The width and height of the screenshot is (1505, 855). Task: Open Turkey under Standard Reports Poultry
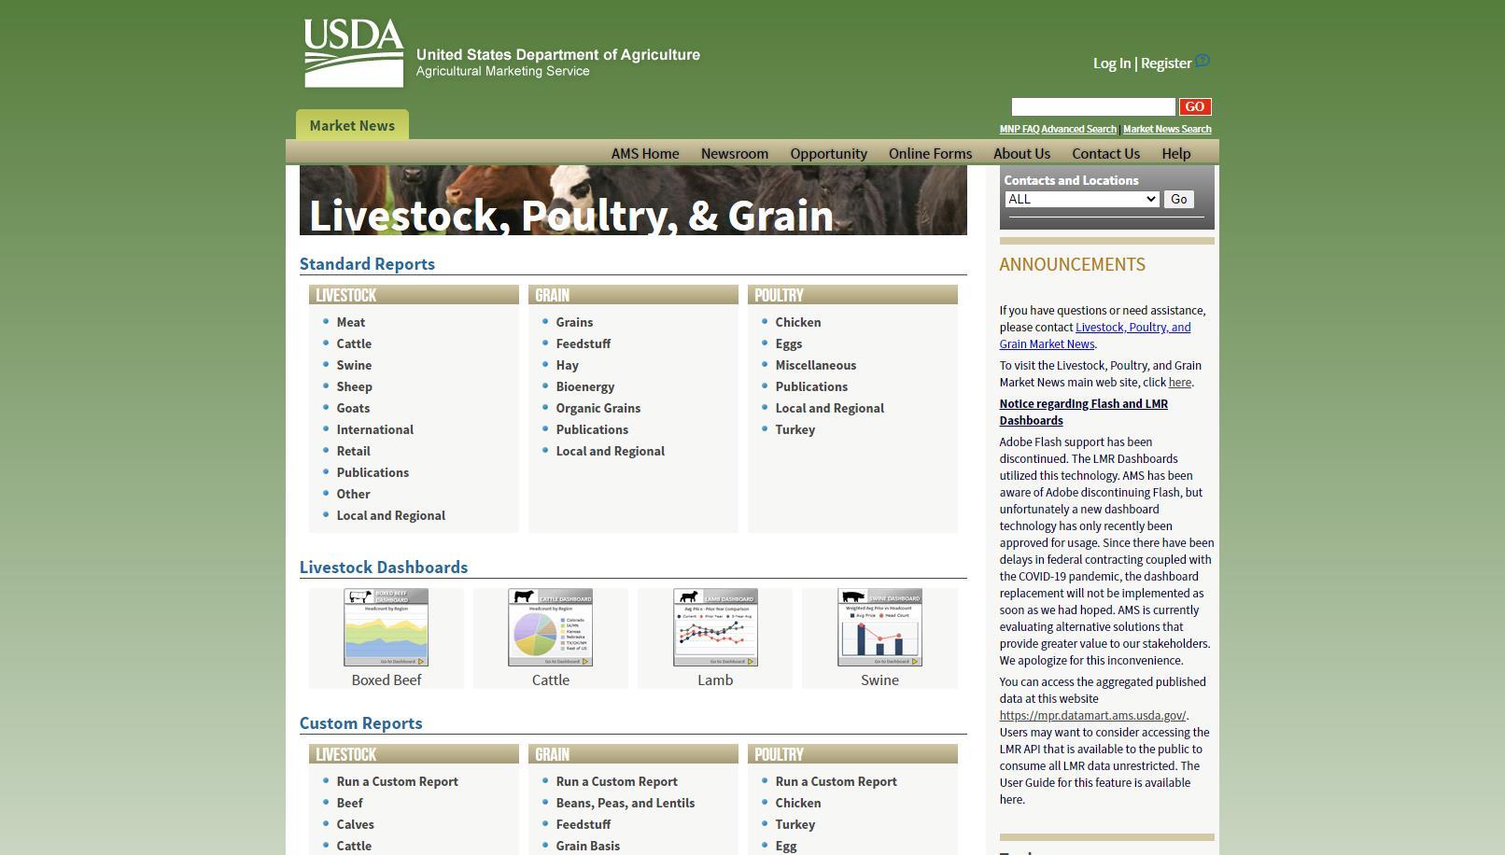[795, 429]
